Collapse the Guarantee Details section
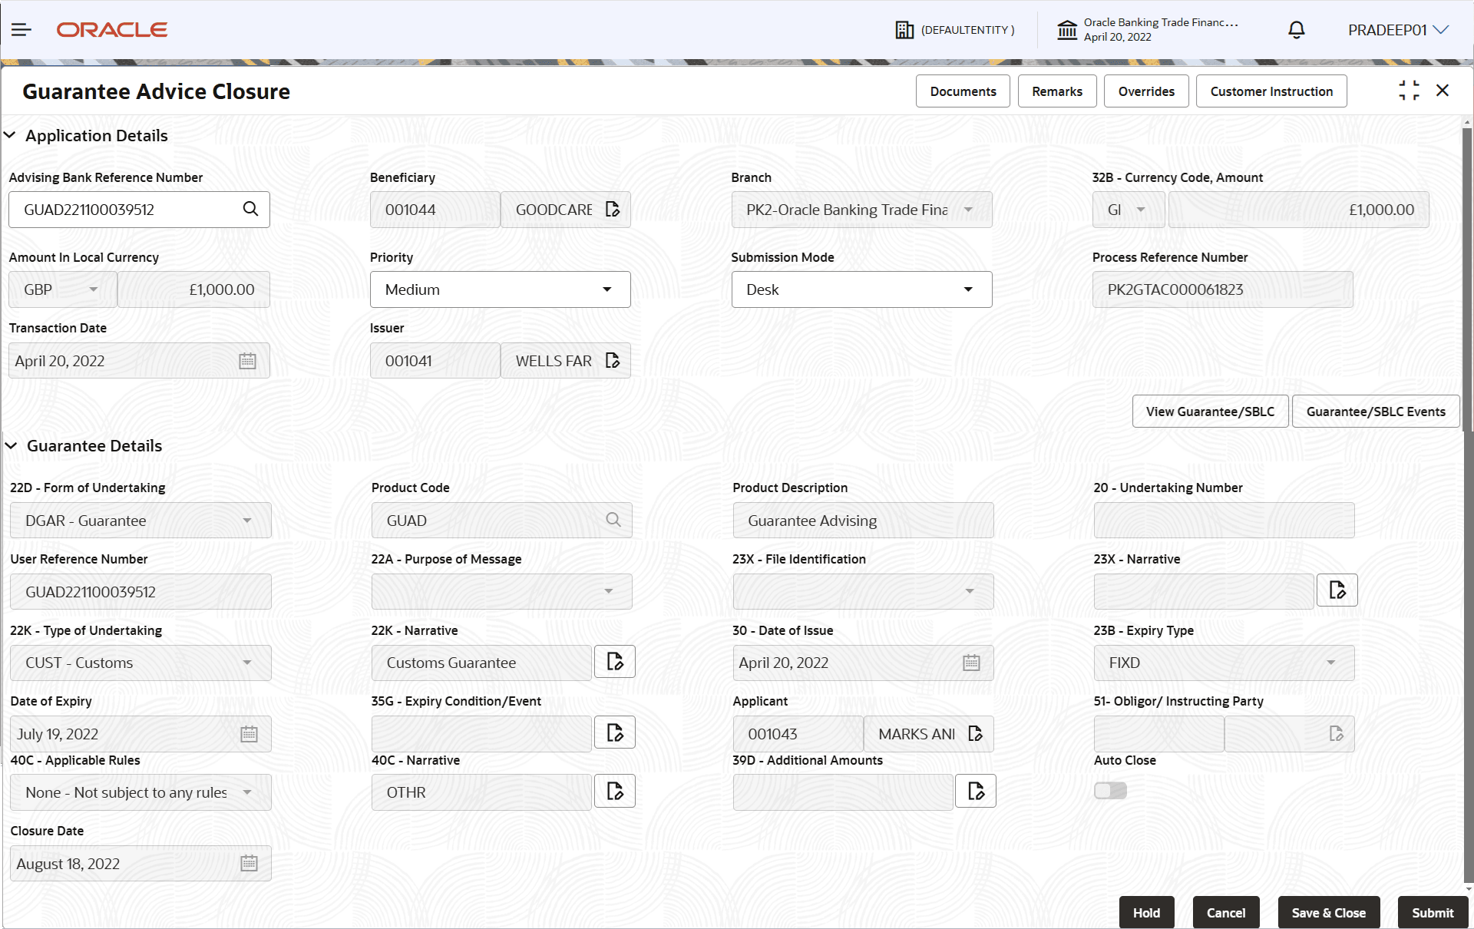 point(11,445)
